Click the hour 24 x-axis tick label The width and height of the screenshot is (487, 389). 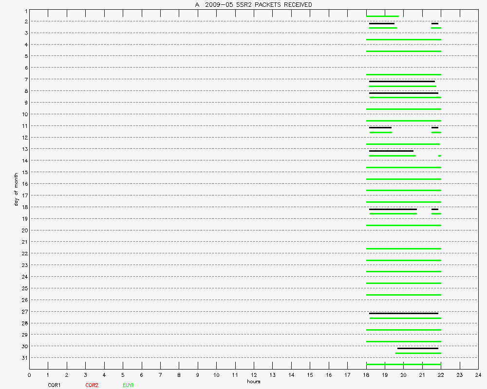click(478, 375)
